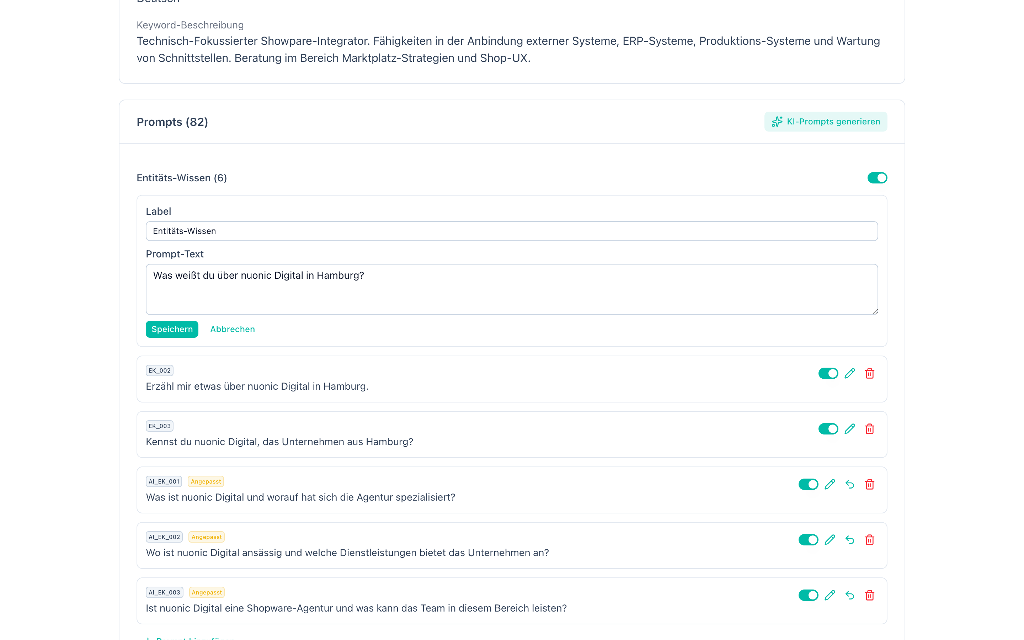The width and height of the screenshot is (1024, 640).
Task: Edit the EK_002 prompt using the pencil icon
Action: point(850,373)
